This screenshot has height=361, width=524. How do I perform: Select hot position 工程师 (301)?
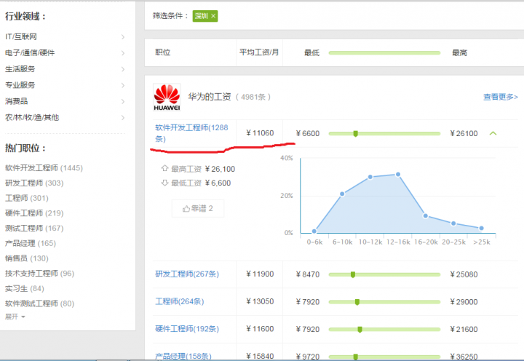coord(27,198)
